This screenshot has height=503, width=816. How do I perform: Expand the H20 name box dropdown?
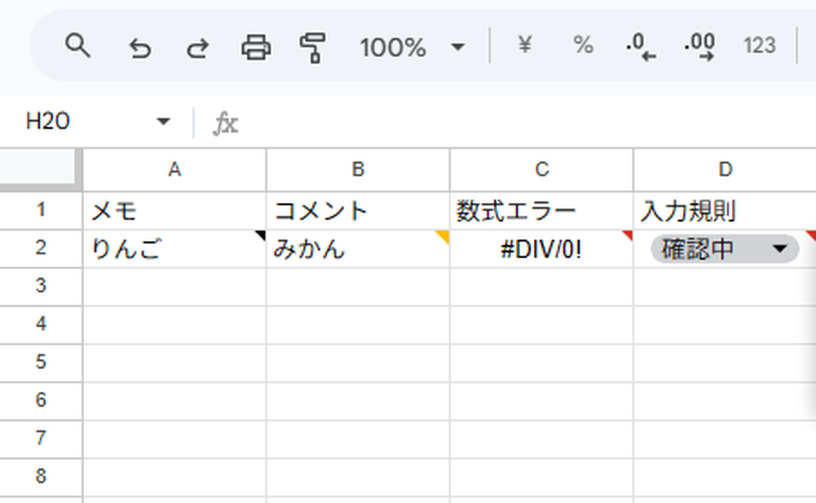point(163,121)
